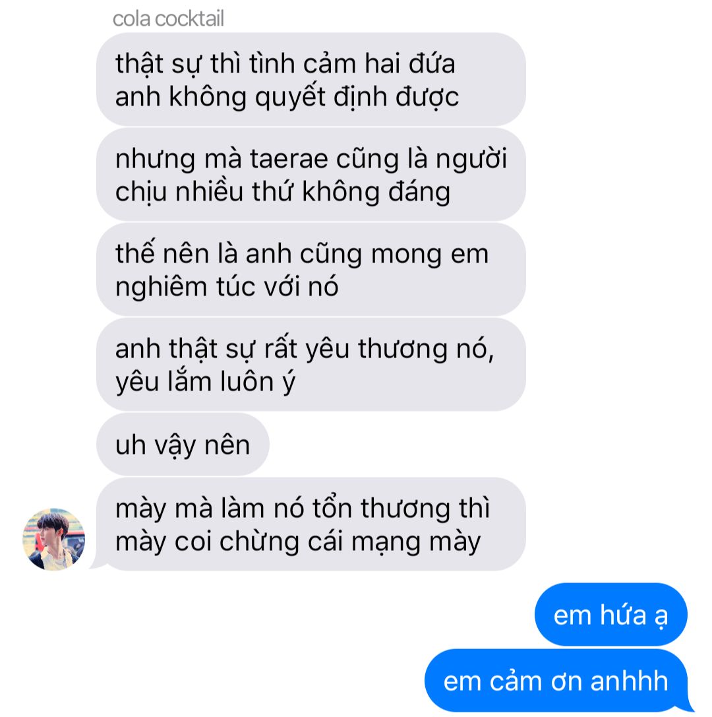Select message 'thật sự thì tình cảm hai đứa'
This screenshot has height=717, width=712.
pos(311,79)
